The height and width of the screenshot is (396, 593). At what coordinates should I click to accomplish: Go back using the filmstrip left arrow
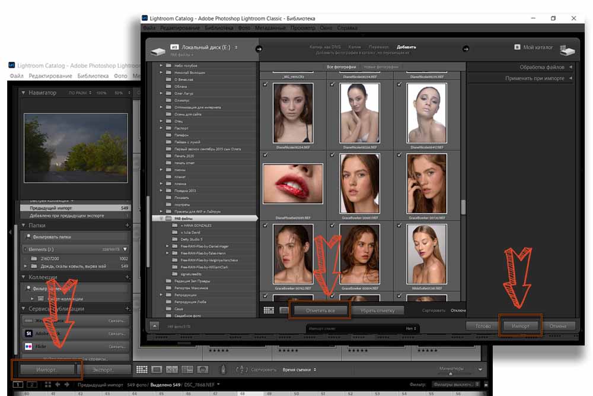point(58,385)
